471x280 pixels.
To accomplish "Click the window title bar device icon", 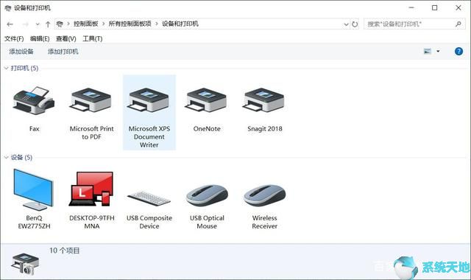I will pos(8,8).
